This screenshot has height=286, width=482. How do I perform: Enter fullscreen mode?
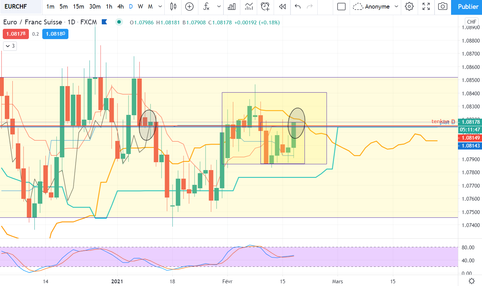click(426, 7)
